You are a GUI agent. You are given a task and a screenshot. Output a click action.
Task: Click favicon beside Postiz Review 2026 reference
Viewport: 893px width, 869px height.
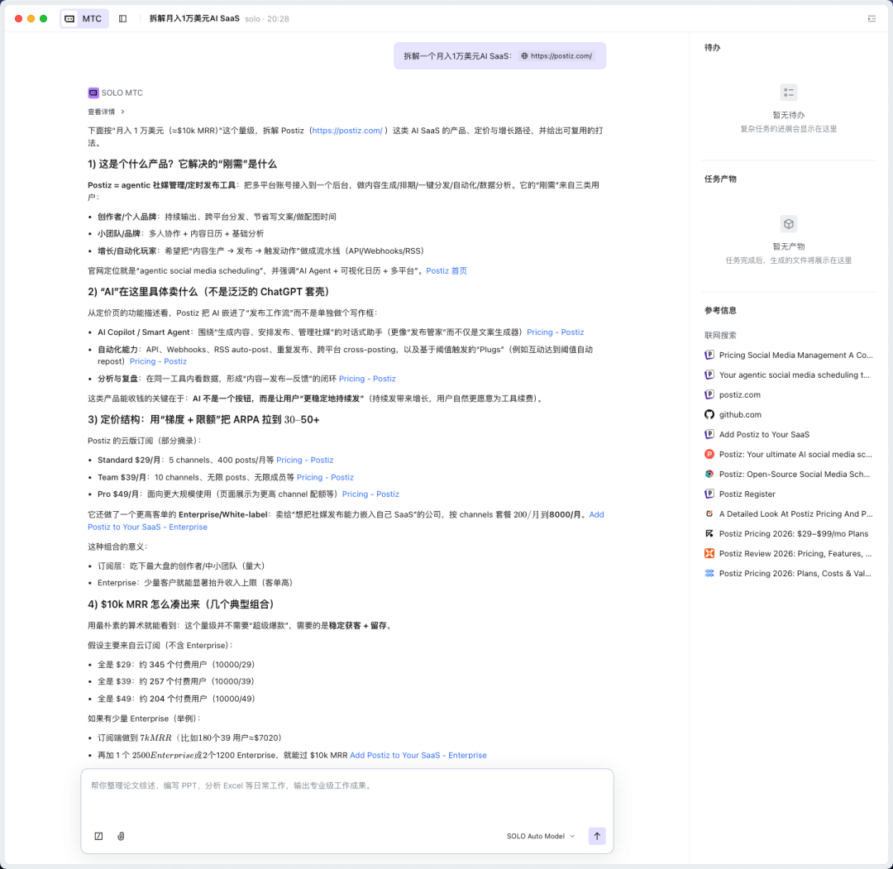(709, 553)
